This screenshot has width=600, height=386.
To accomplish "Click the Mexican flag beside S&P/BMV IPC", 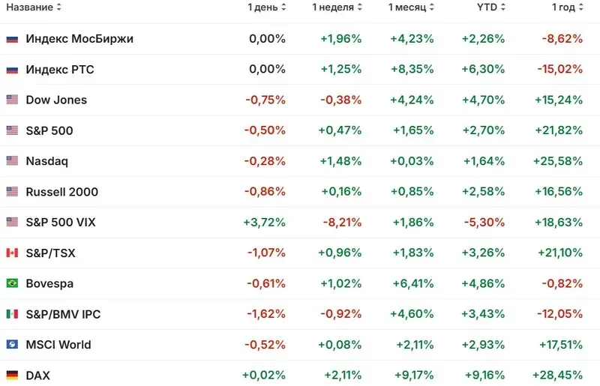I will (x=12, y=315).
